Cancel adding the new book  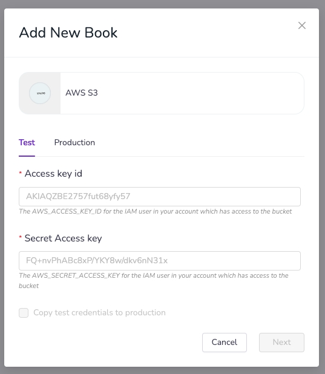click(x=225, y=343)
